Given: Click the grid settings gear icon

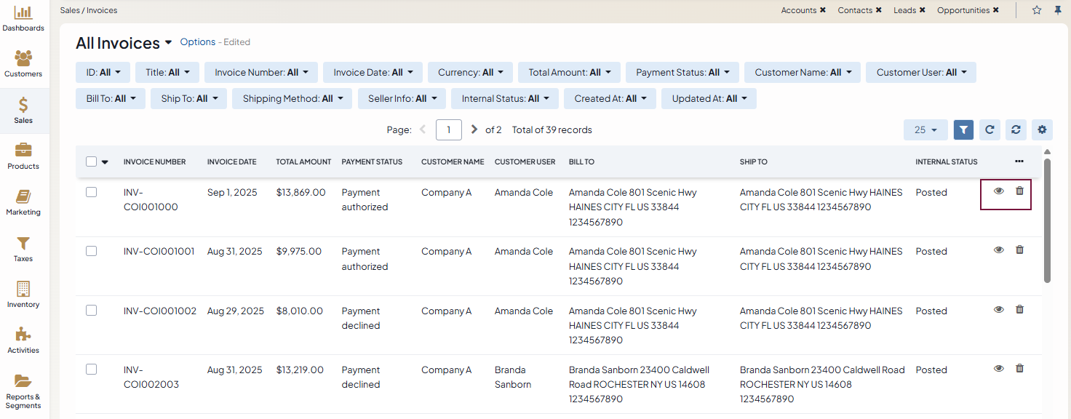Looking at the screenshot, I should coord(1042,129).
